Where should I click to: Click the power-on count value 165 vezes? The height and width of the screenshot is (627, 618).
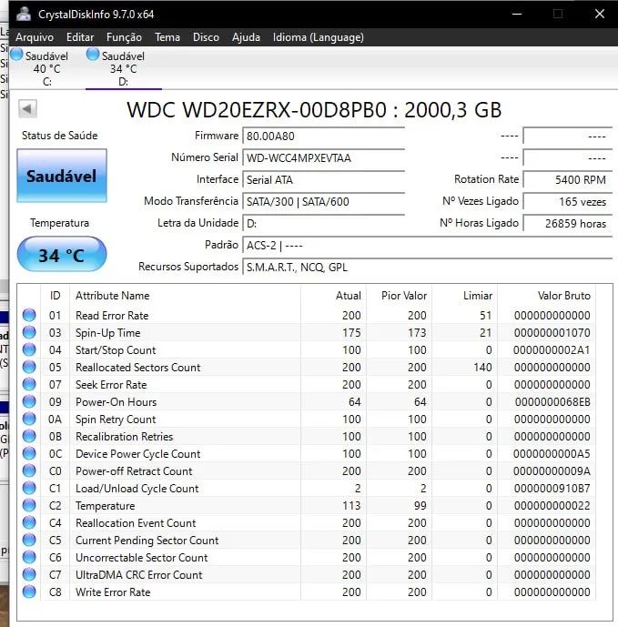click(x=568, y=201)
